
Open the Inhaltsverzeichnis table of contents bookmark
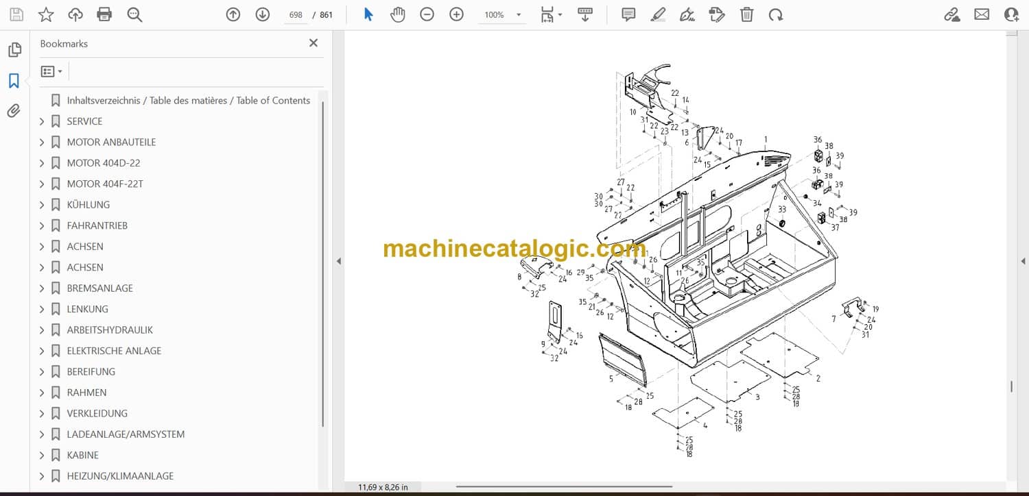coord(188,101)
